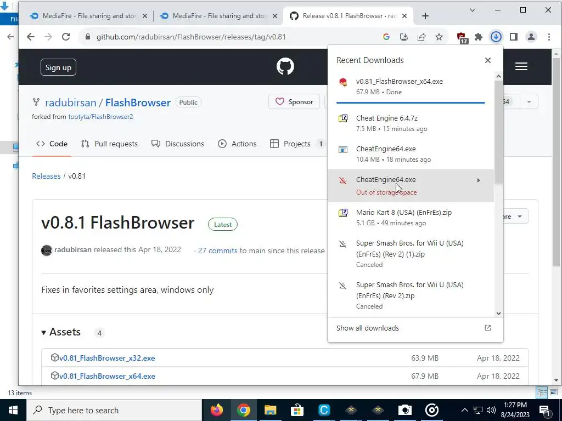Click downloads list scroll down arrow

pyautogui.click(x=498, y=313)
